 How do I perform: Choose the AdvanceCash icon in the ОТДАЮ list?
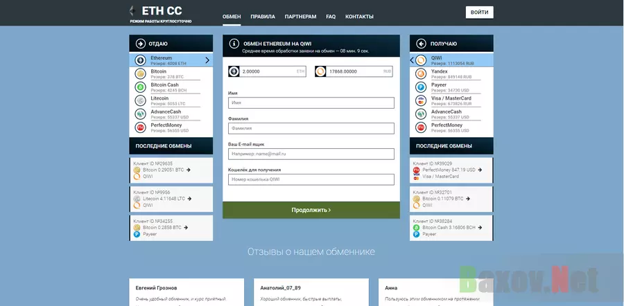pos(140,114)
